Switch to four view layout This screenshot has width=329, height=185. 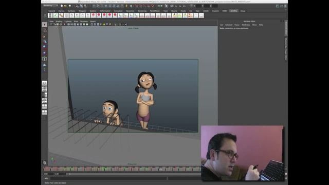pos(45,89)
